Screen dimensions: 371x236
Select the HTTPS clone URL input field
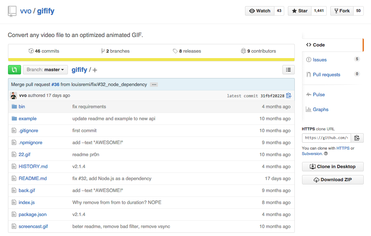click(x=326, y=138)
